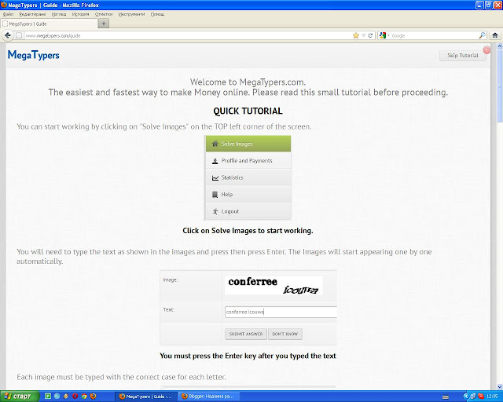Open the История menu
Image resolution: width=503 pixels, height=402 pixels.
point(80,14)
